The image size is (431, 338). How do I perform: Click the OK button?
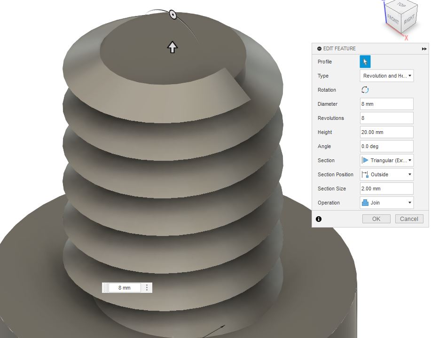(x=376, y=219)
